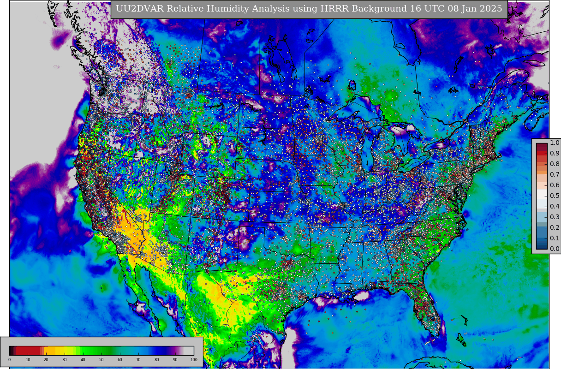The width and height of the screenshot is (561, 369).
Task: Click the white middle band of vertical legend
Action: [542, 195]
